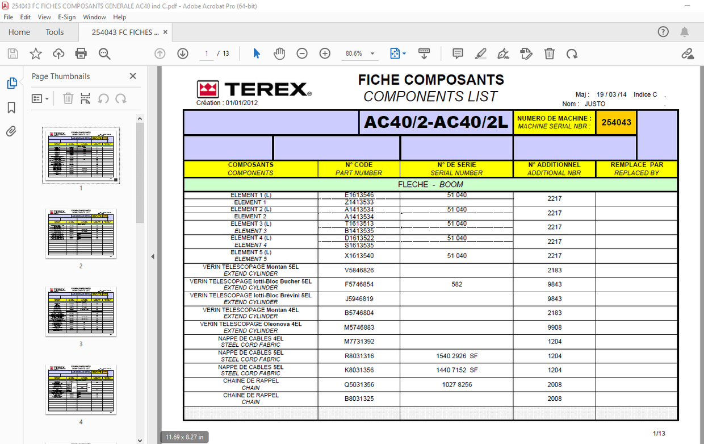The image size is (704, 444).
Task: Zoom out on the document
Action: (301, 53)
